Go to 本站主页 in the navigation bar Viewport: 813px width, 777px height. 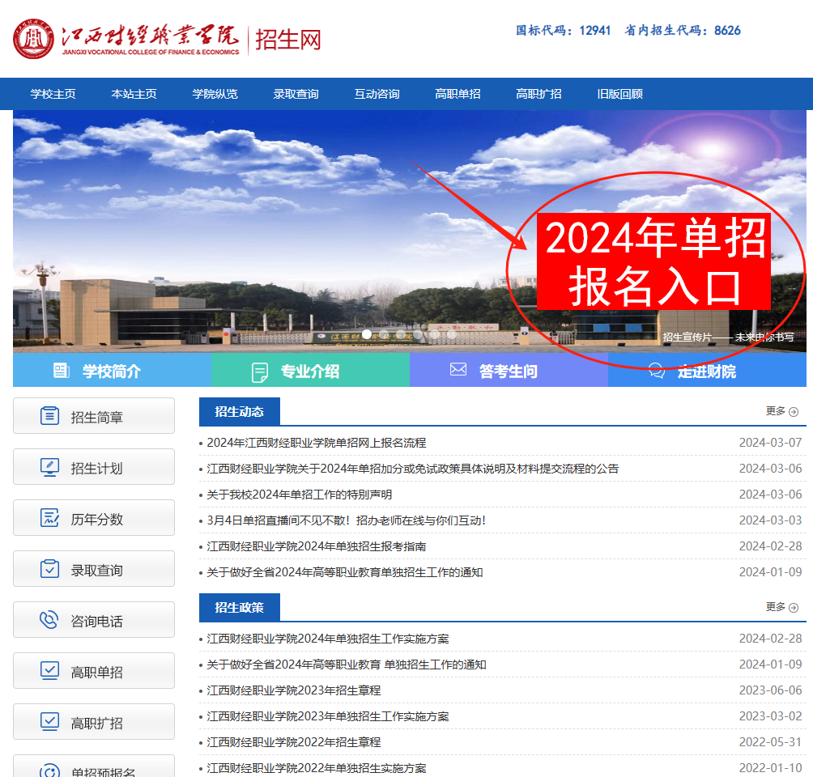point(134,94)
